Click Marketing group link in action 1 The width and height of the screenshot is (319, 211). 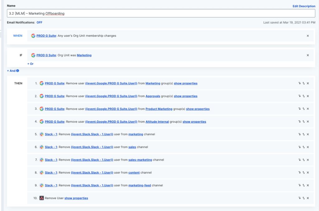(153, 83)
